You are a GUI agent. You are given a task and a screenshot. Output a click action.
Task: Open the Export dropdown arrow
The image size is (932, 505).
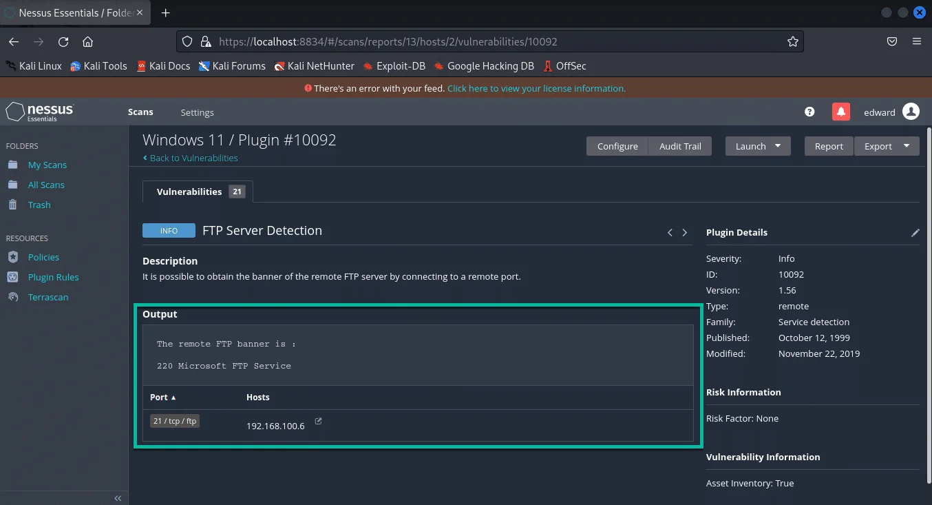pyautogui.click(x=907, y=146)
